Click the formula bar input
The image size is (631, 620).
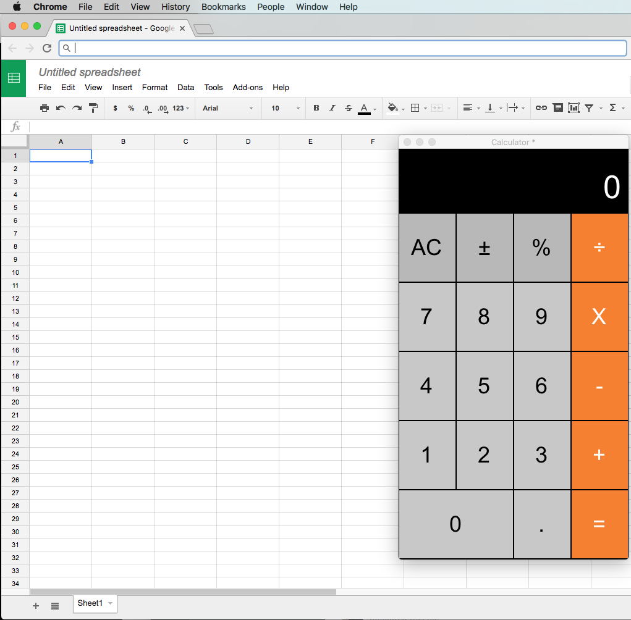(x=329, y=127)
